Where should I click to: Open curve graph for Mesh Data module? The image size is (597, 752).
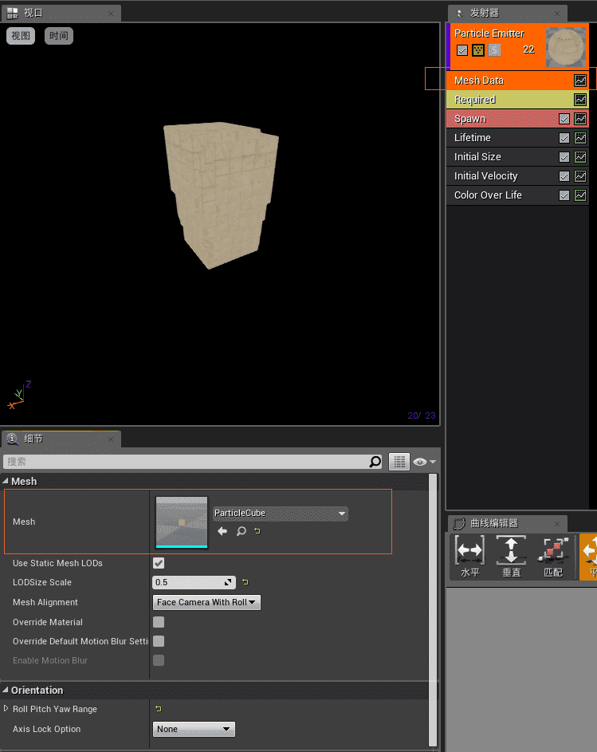[580, 81]
